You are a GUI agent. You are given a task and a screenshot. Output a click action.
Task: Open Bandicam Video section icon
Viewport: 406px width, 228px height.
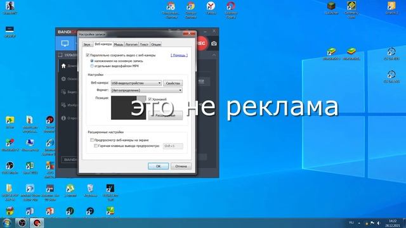point(63,92)
